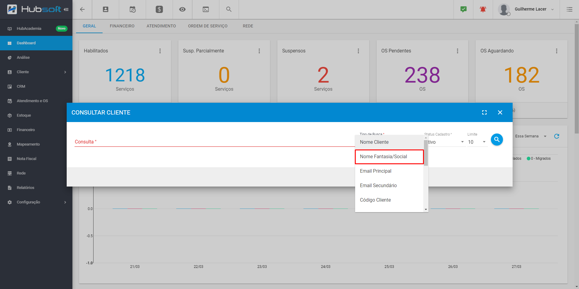The height and width of the screenshot is (289, 579).
Task: Open the green chat check icon
Action: [463, 9]
